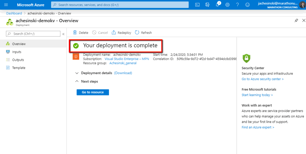
Task: Open Cloud Shell from the top bar
Action: tap(197, 5)
